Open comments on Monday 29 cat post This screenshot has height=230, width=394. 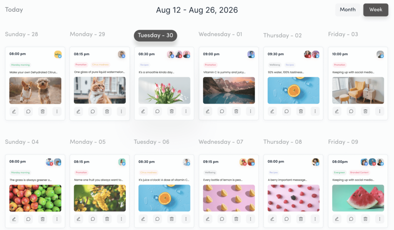click(x=93, y=111)
